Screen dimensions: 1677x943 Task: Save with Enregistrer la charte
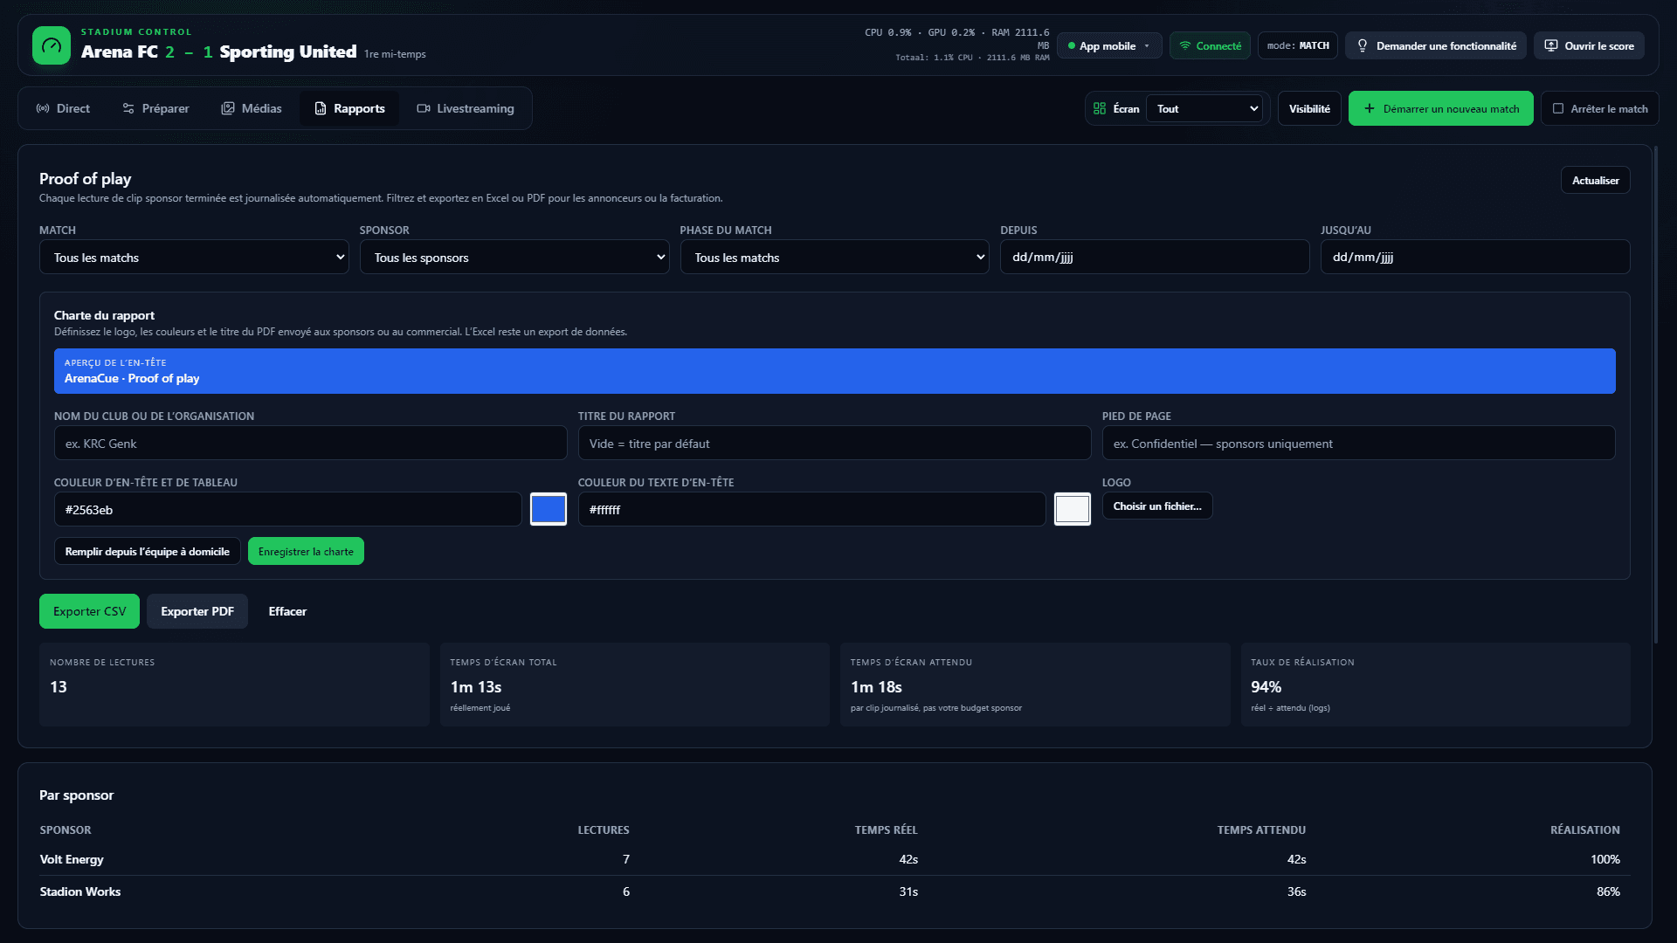pos(306,551)
